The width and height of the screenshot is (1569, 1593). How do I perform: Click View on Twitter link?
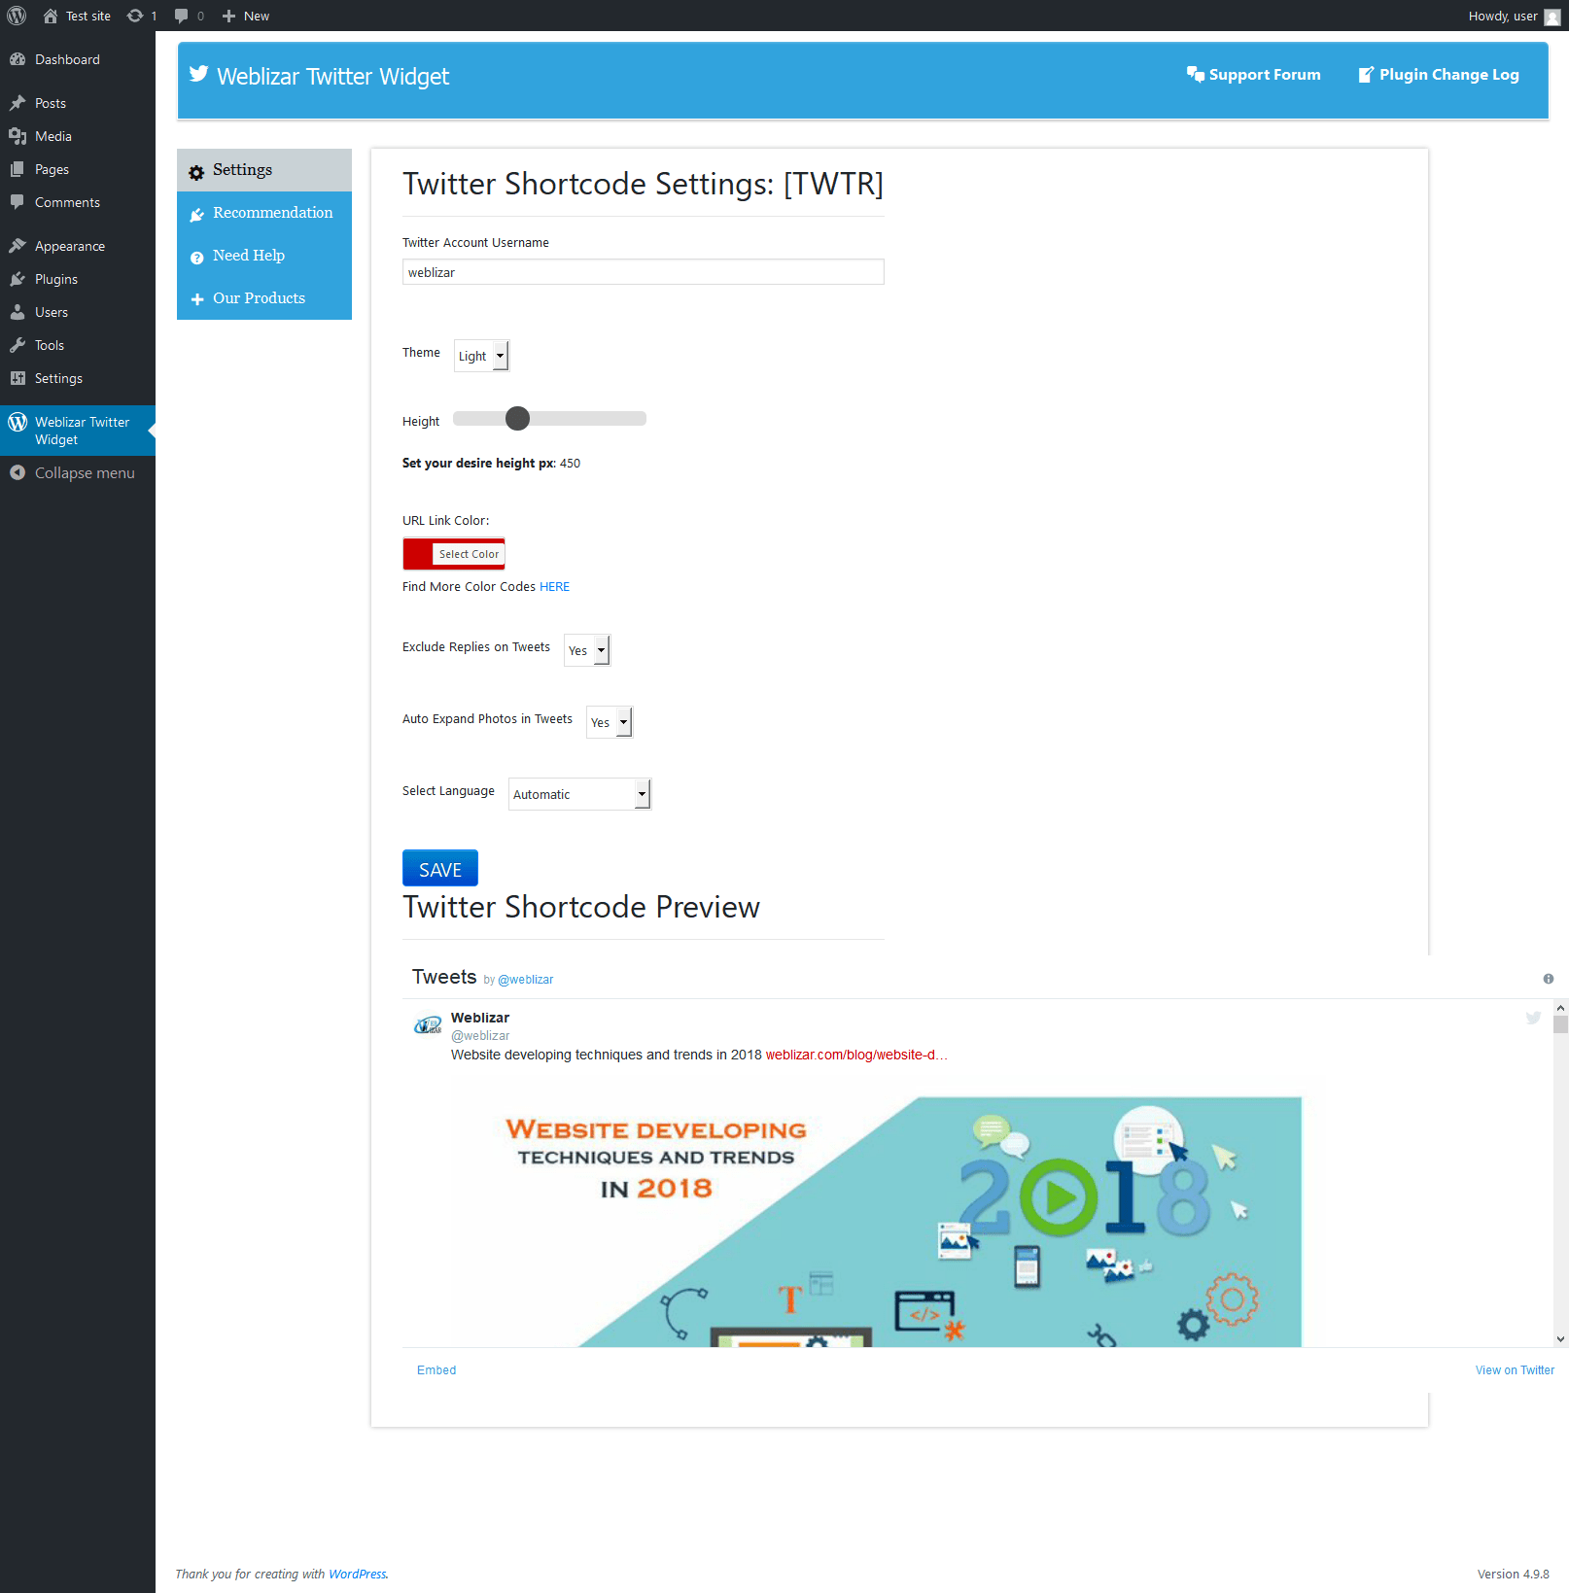(x=1515, y=1370)
